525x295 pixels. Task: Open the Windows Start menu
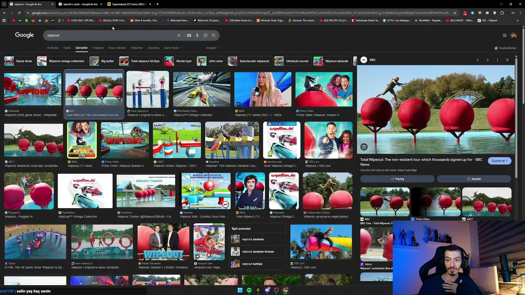point(240,290)
